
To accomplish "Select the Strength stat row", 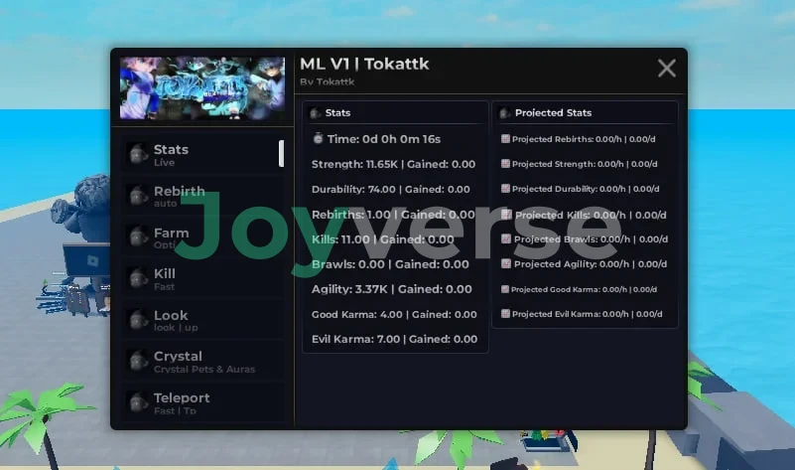I will 393,164.
